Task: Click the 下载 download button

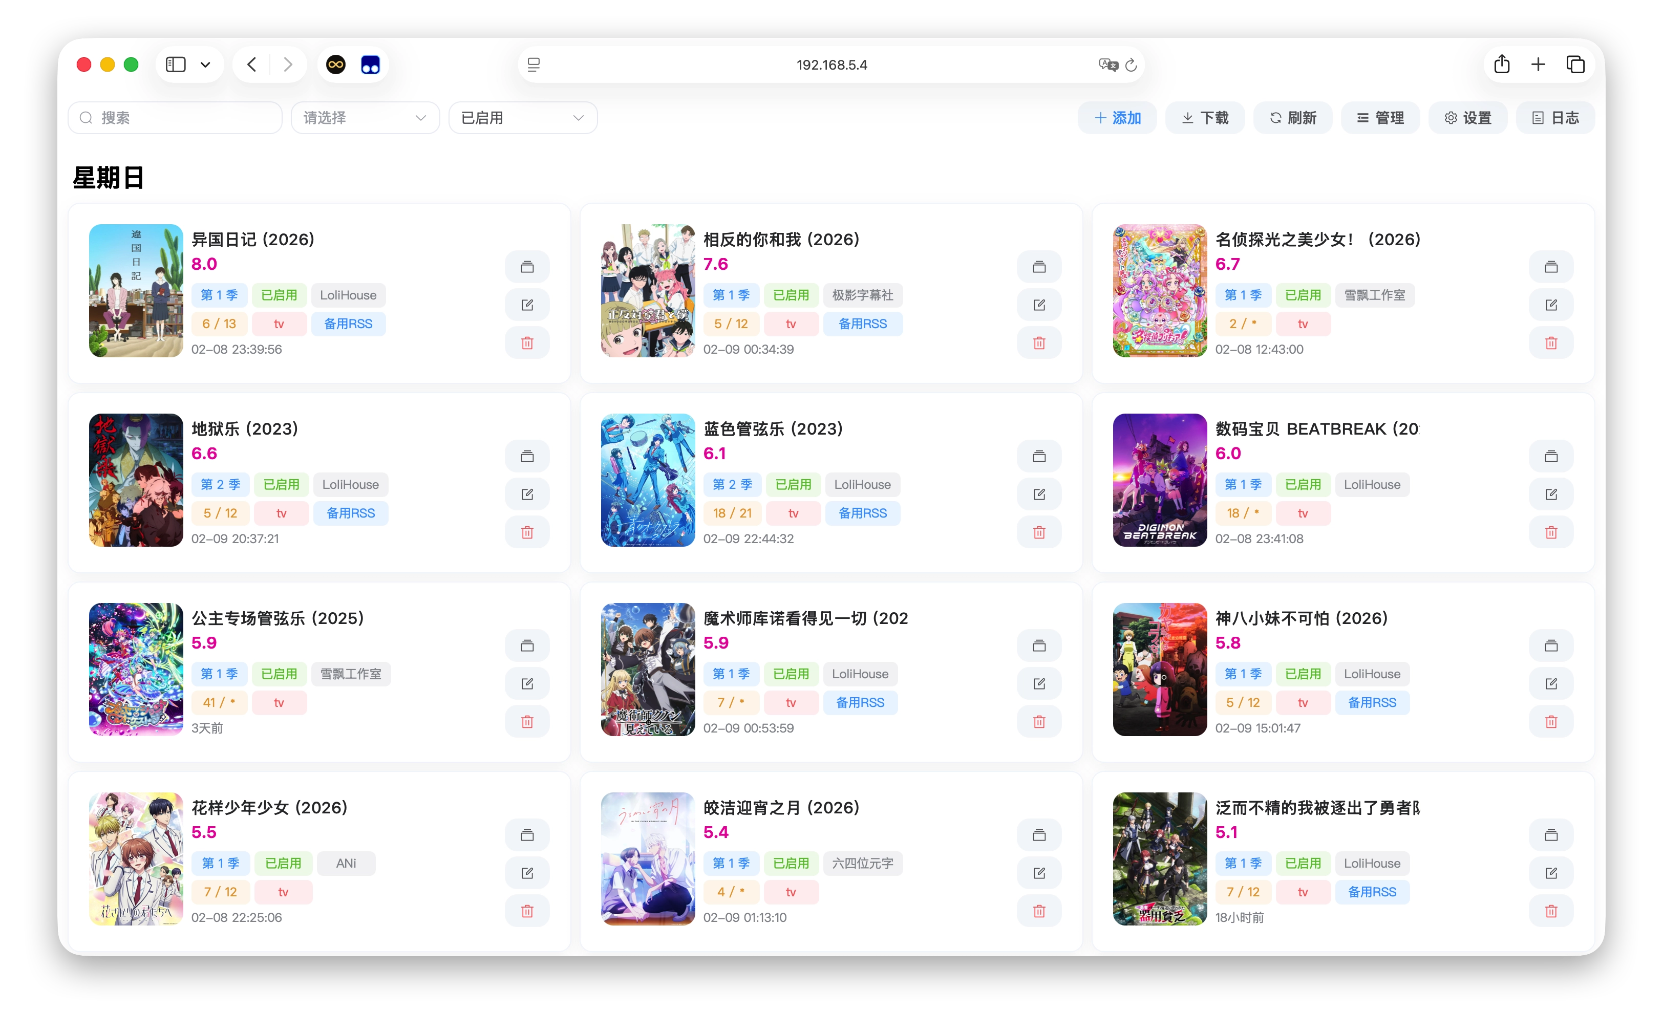Action: click(1205, 118)
